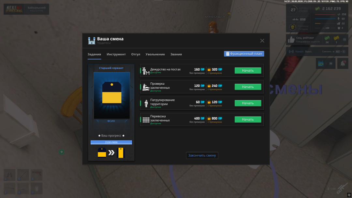Open the Фракционный план button

point(244,54)
